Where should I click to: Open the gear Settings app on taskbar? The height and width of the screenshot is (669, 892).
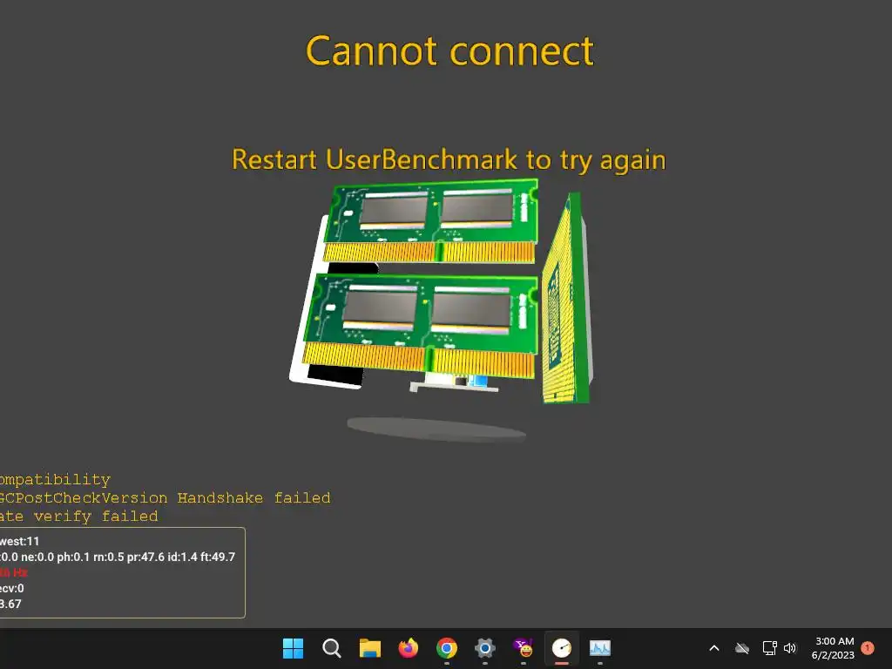tap(484, 648)
